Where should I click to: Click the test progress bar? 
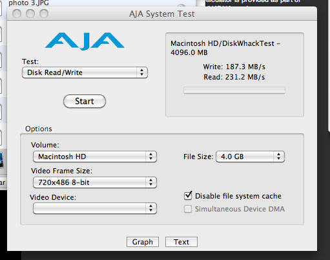coord(234,91)
